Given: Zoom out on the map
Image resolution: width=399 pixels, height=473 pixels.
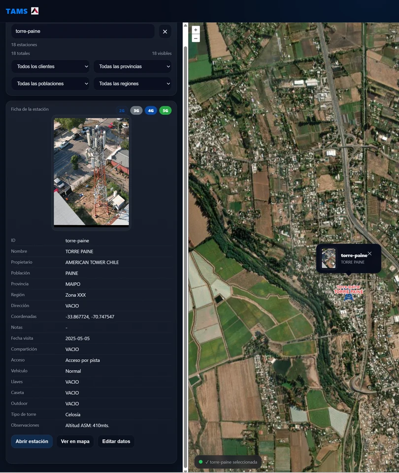Looking at the screenshot, I should click(x=196, y=38).
